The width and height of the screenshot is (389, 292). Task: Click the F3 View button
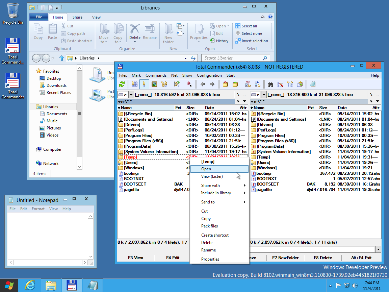[135, 258]
